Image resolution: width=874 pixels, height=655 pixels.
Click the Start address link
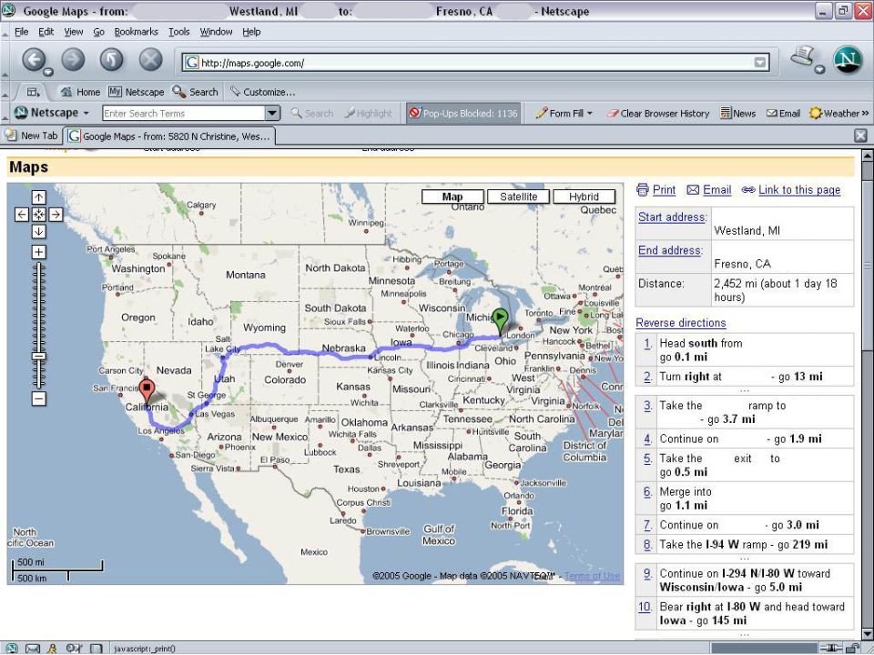[672, 217]
